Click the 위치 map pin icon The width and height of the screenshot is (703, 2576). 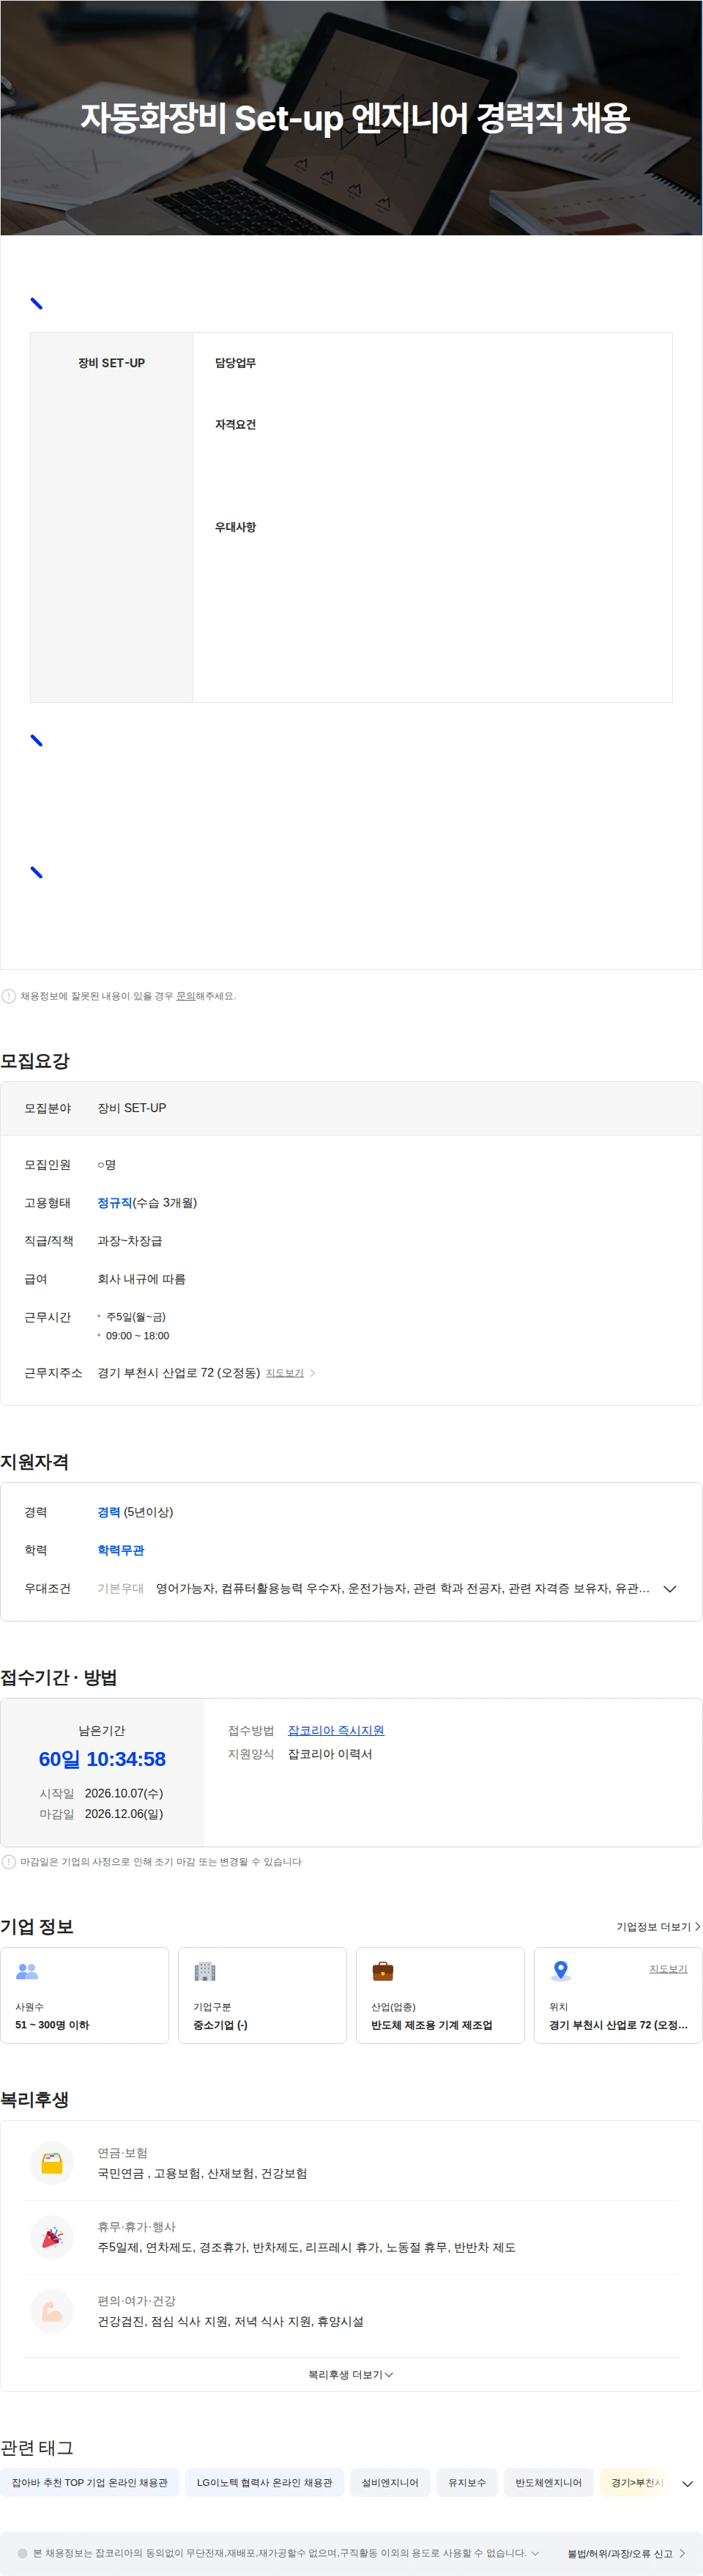[x=561, y=1970]
